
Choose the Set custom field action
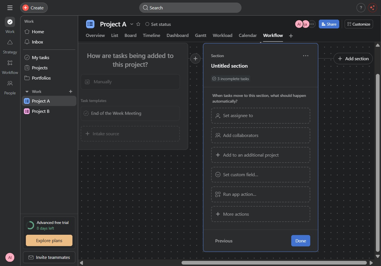(261, 174)
